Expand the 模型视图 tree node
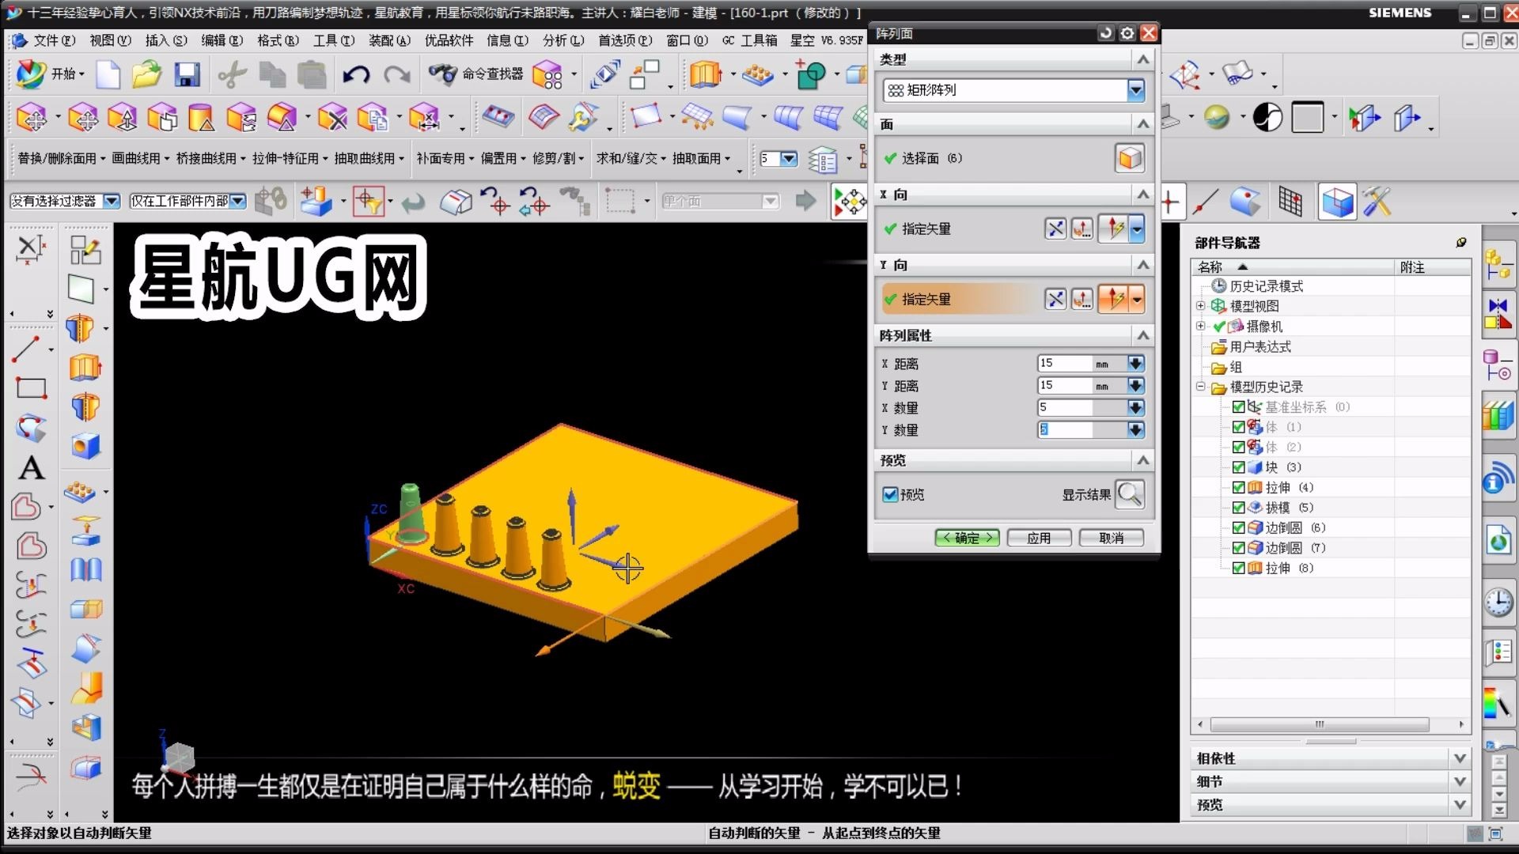This screenshot has width=1519, height=854. tap(1200, 306)
